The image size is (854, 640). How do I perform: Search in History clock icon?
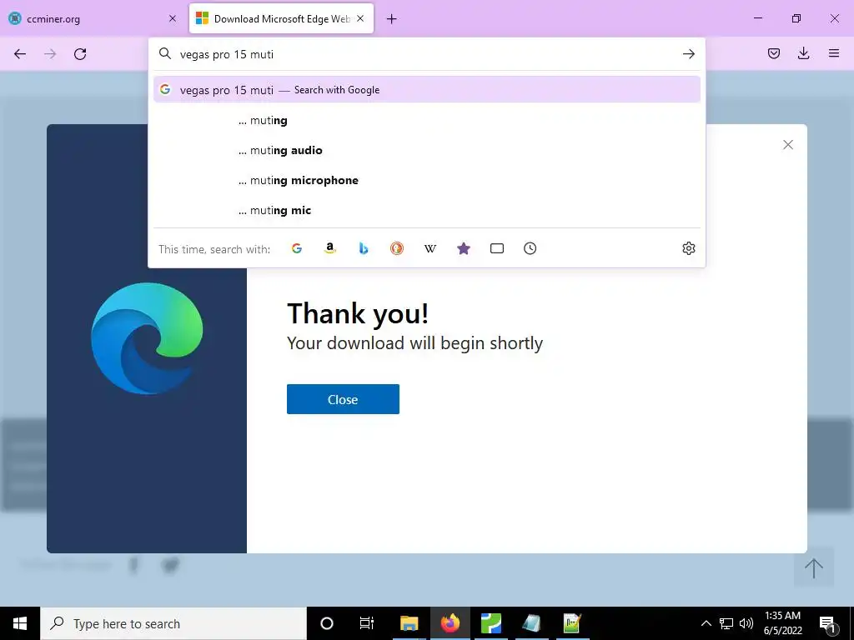[530, 248]
